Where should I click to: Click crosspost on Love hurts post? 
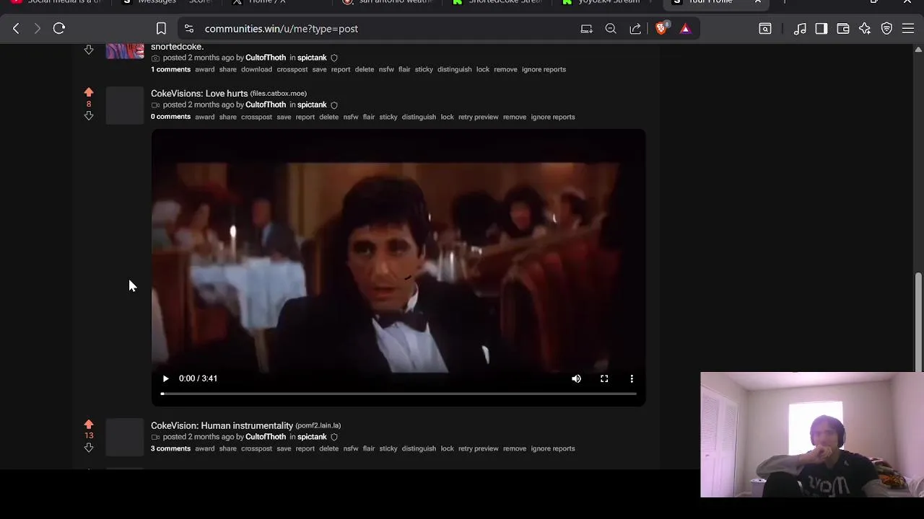256,117
